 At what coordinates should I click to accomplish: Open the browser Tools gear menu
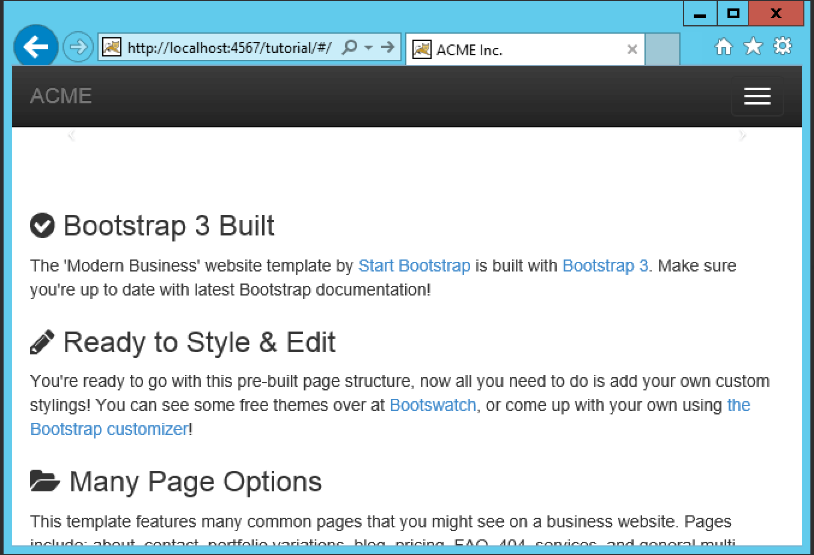tap(783, 46)
